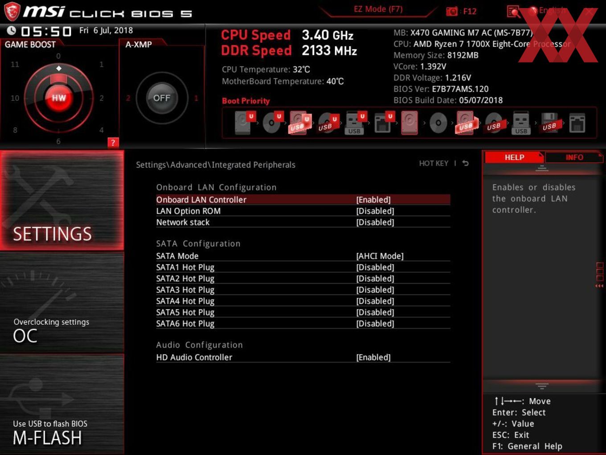
Task: Toggle the A-XMP OFF knob
Action: [162, 98]
